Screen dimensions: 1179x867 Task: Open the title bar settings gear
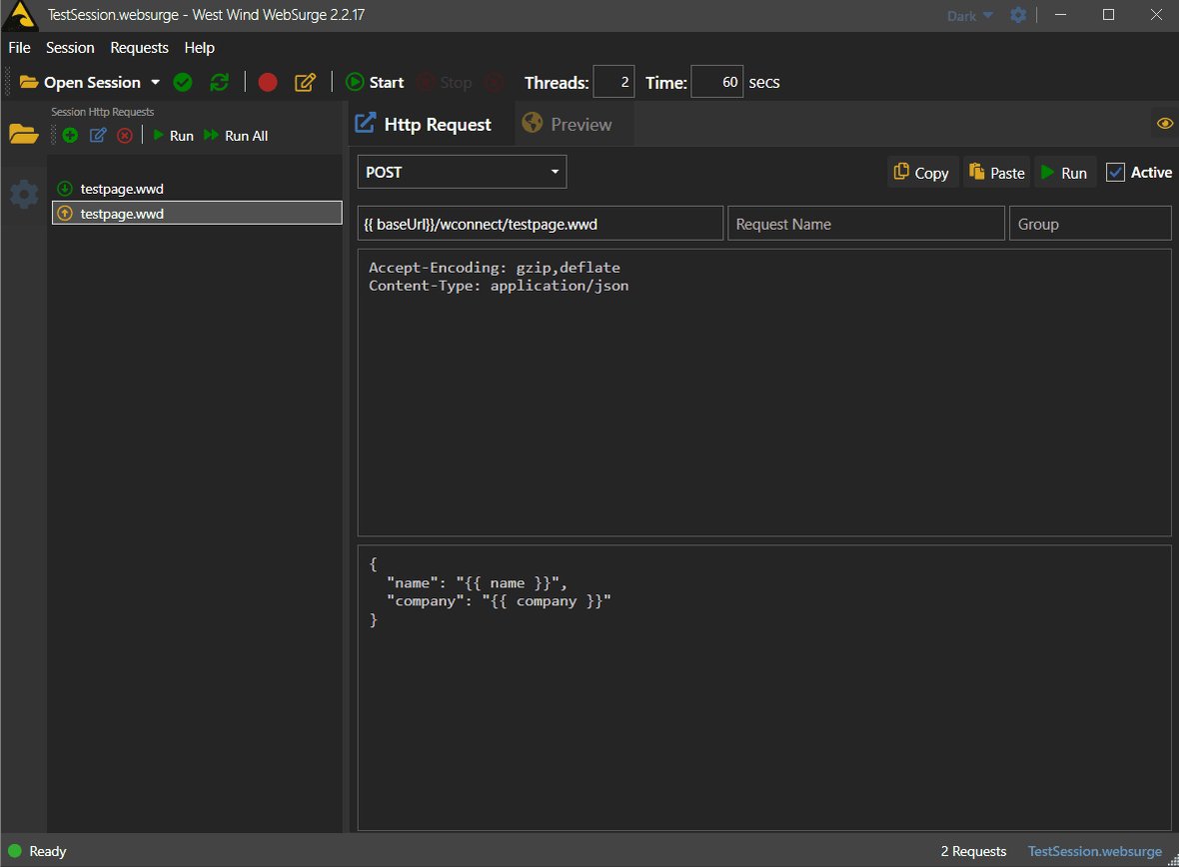click(1018, 15)
